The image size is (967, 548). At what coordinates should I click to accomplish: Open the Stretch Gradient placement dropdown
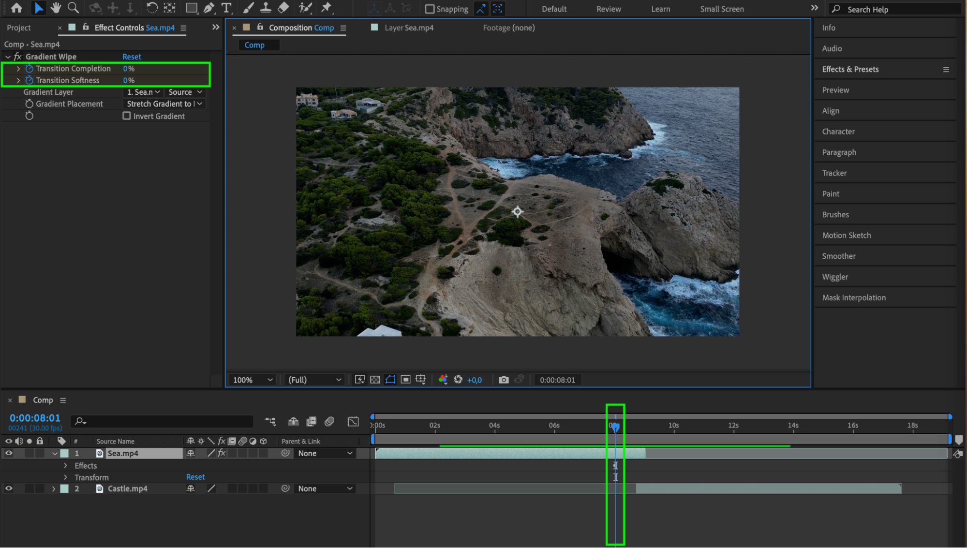pyautogui.click(x=164, y=104)
